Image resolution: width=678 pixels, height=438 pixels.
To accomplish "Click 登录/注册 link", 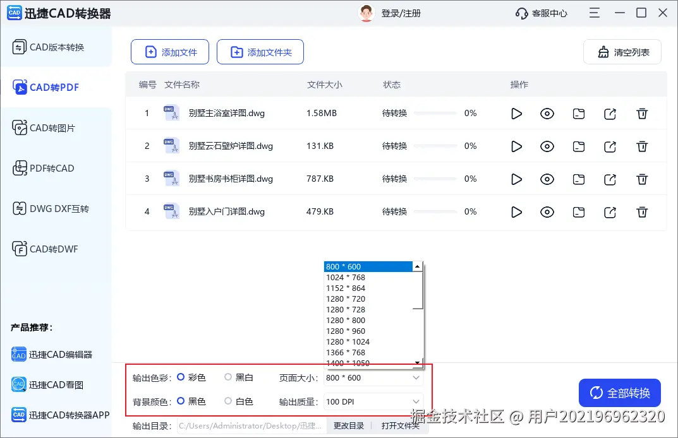I will click(401, 13).
